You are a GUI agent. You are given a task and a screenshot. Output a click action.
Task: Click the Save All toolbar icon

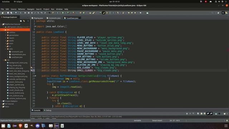(x=11, y=13)
